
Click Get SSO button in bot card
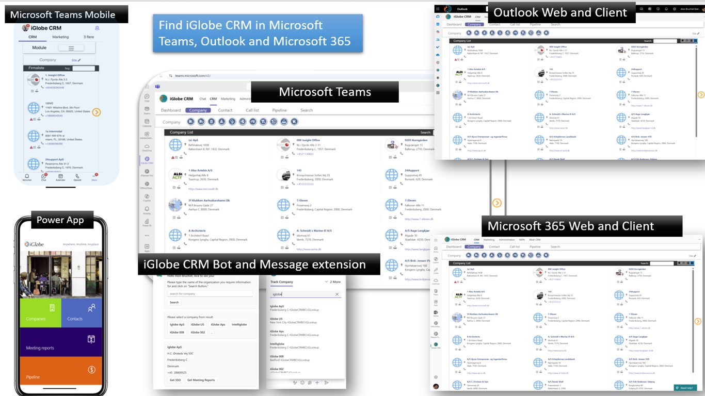tap(175, 380)
